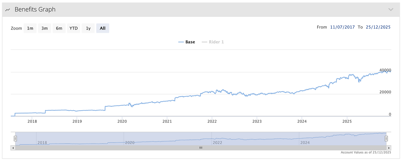This screenshot has width=402, height=161.
Task: Select the 1y zoom range
Action: (x=88, y=28)
